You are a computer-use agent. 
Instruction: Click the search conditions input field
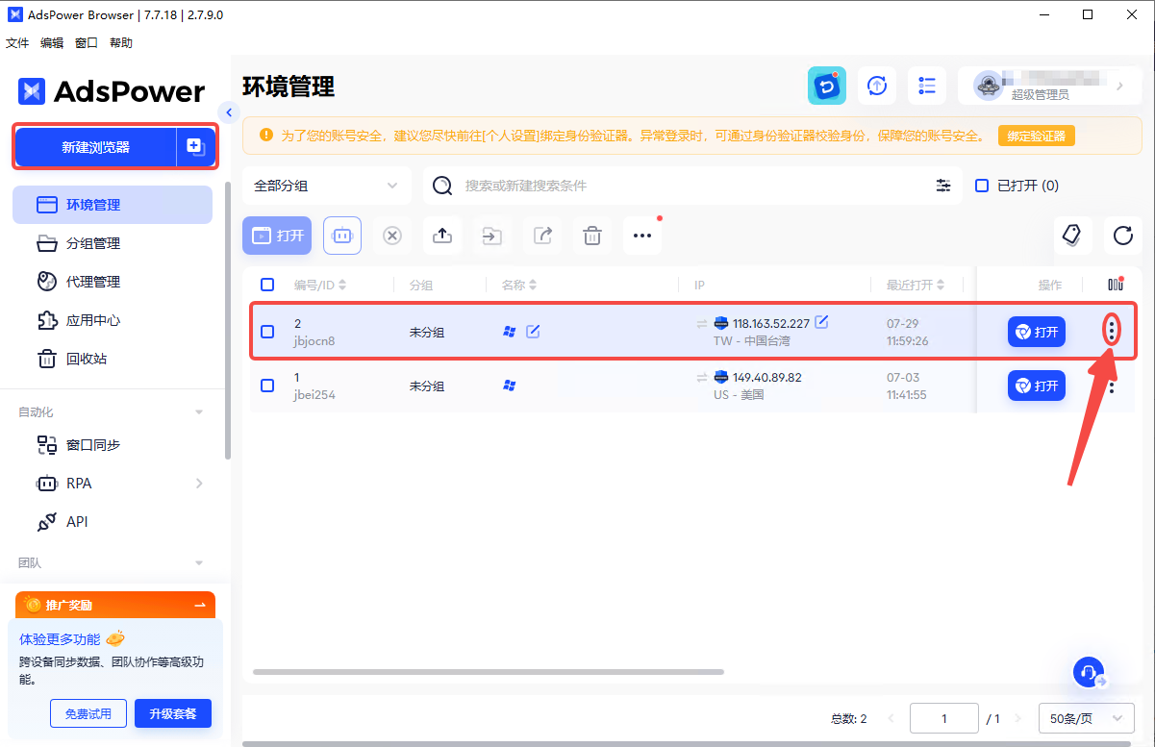(x=692, y=186)
